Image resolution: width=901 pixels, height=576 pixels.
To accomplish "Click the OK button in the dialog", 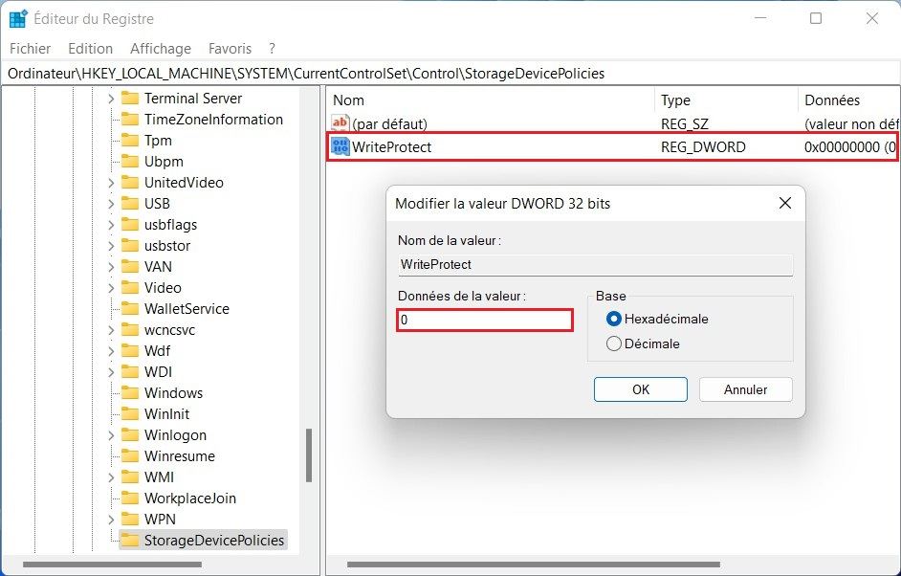I will (x=640, y=389).
